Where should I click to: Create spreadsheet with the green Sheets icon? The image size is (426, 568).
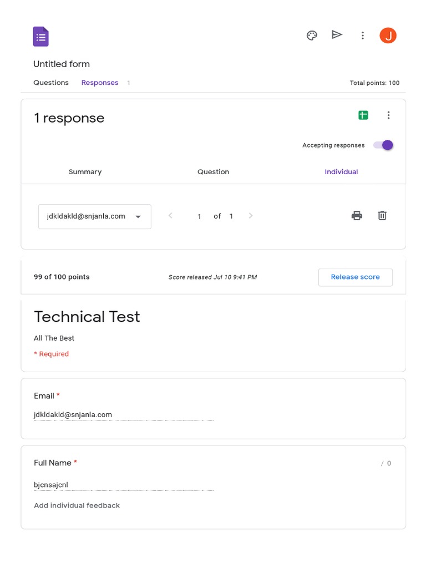click(x=363, y=115)
